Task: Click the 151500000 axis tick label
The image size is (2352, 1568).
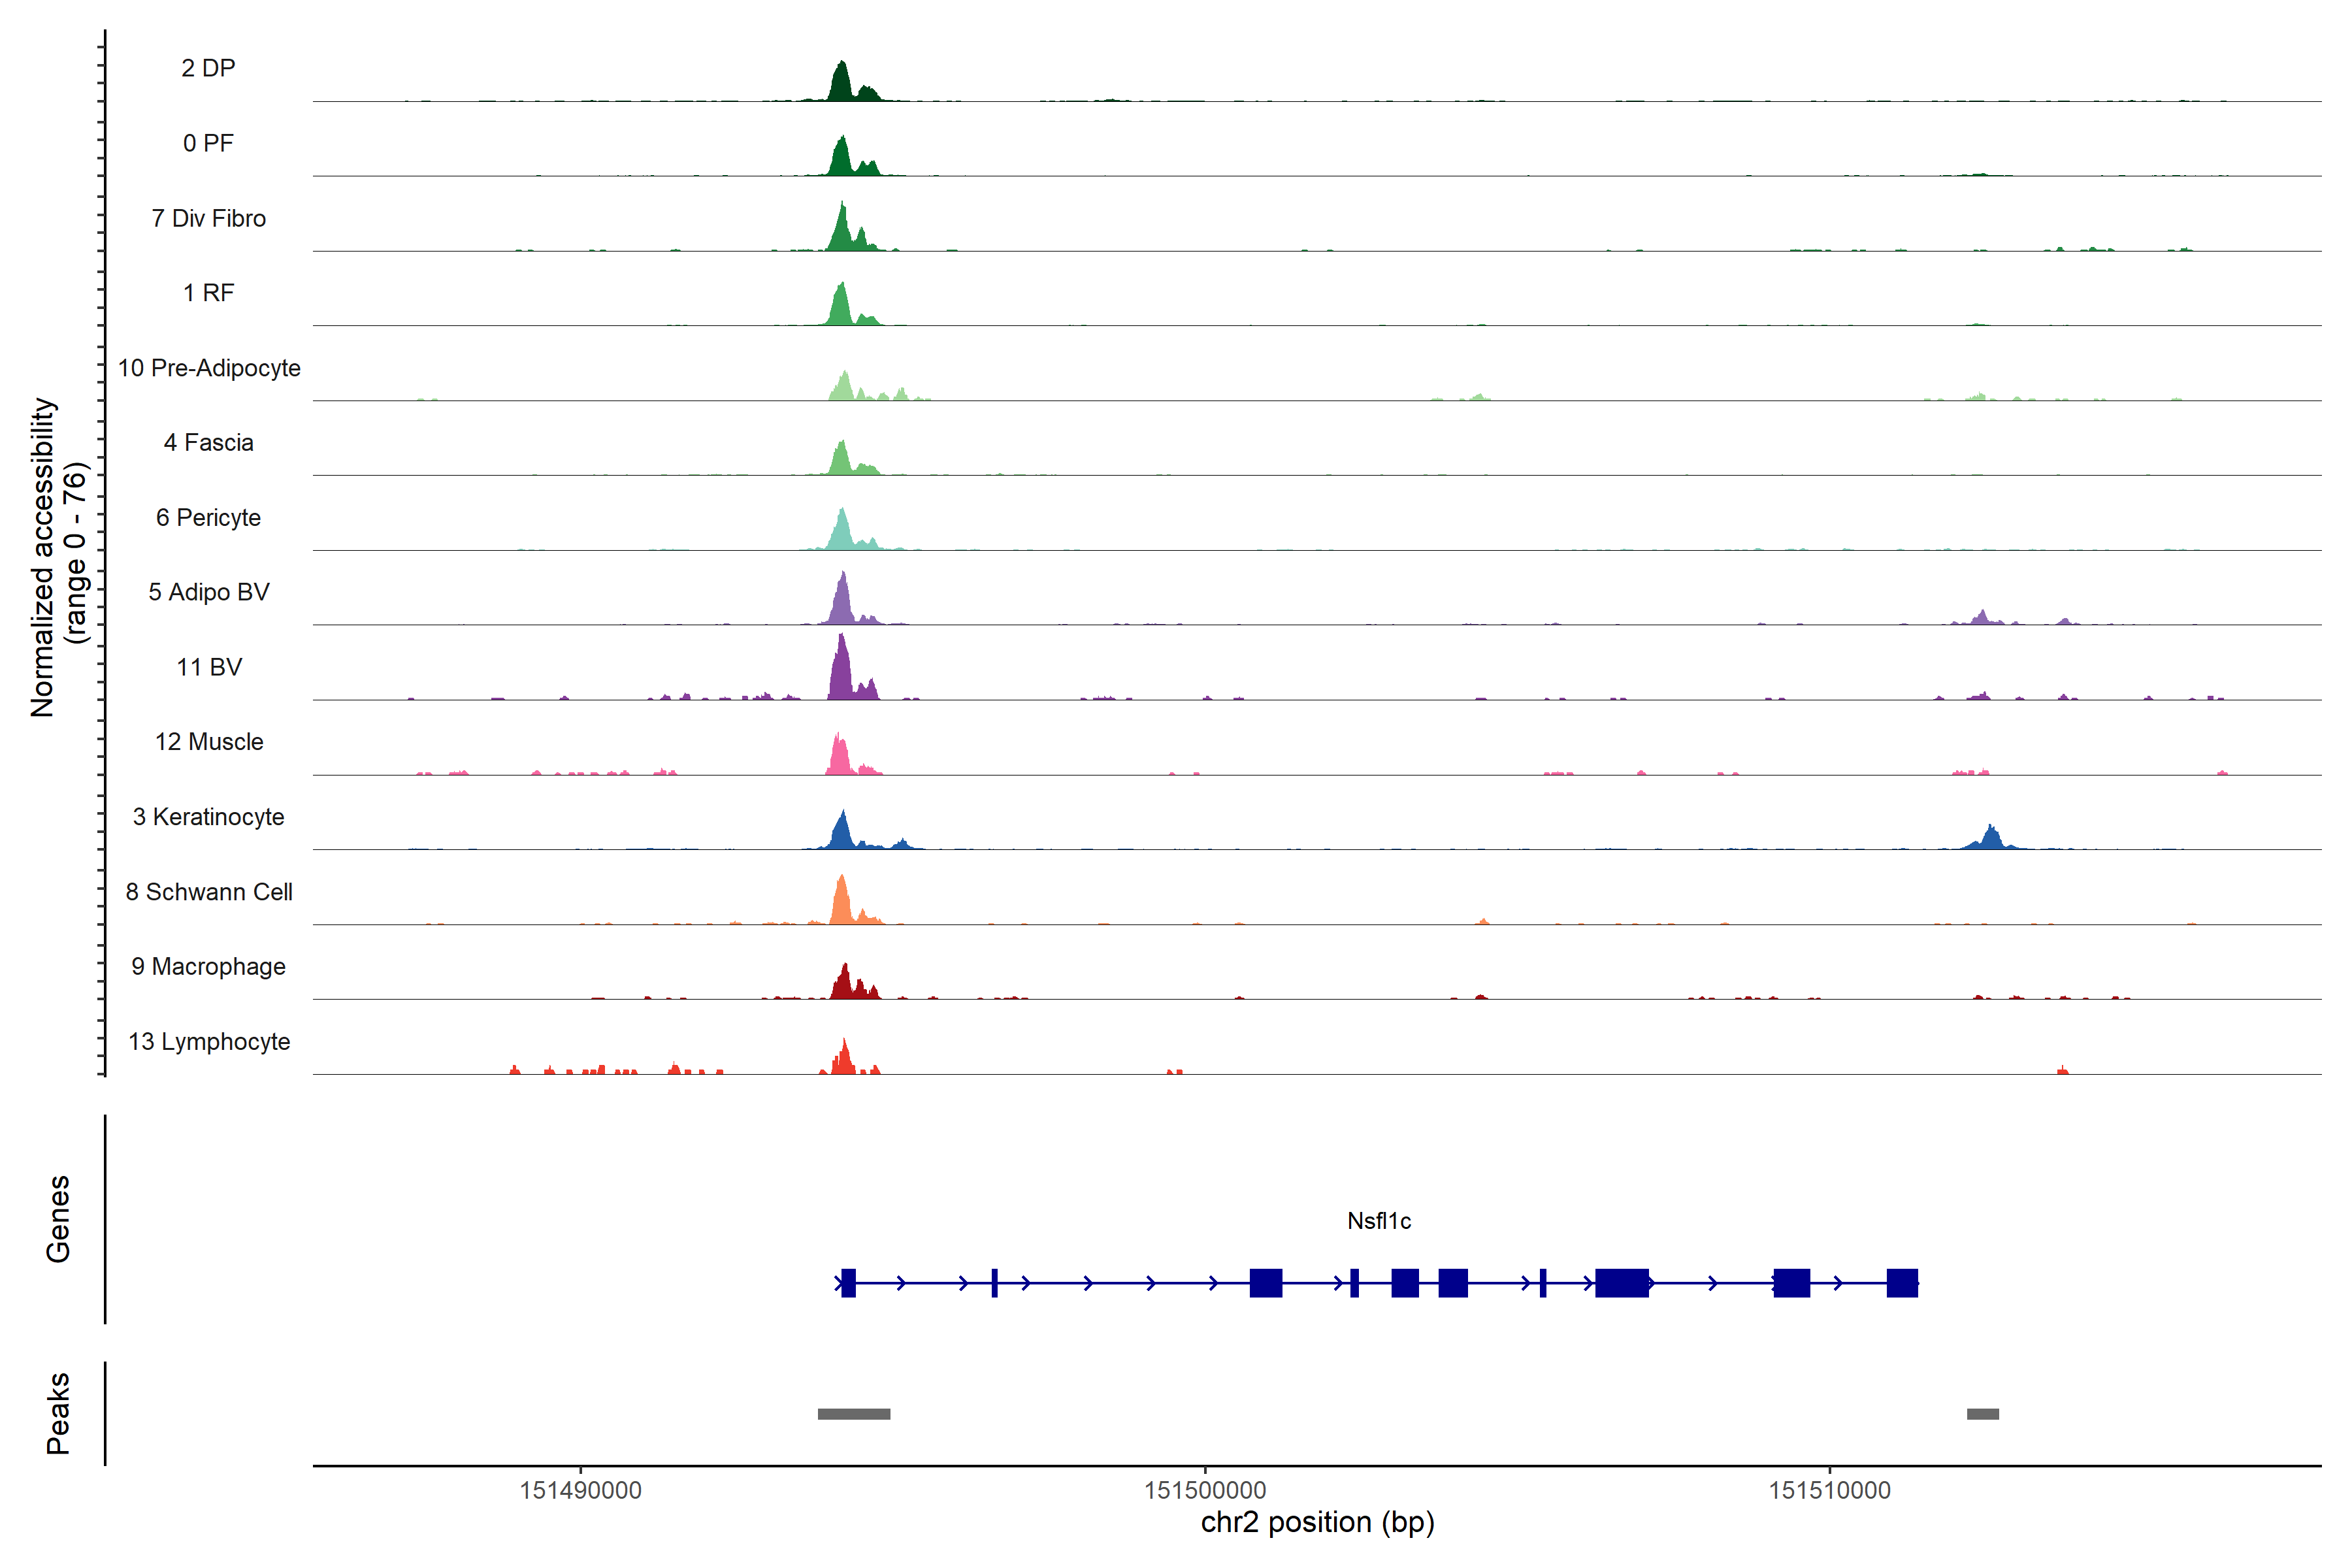Action: click(x=1205, y=1491)
